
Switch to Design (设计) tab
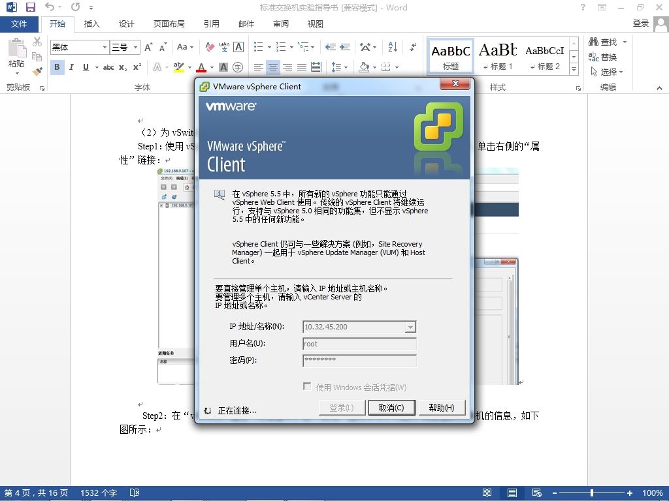click(126, 24)
